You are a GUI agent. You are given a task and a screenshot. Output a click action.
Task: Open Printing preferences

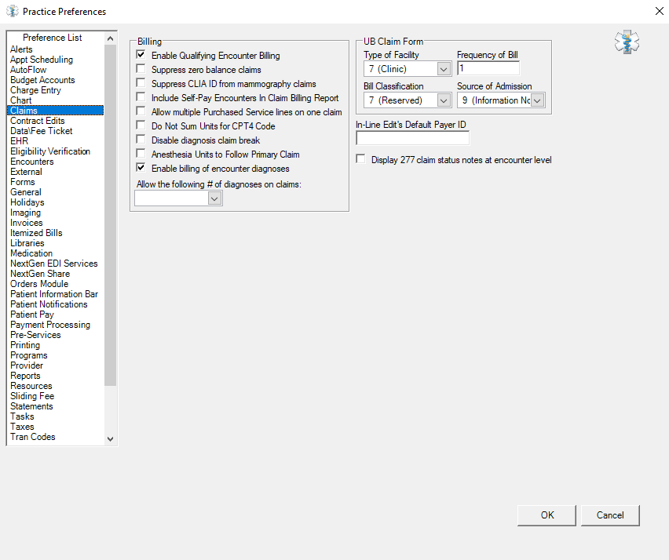[x=25, y=345]
